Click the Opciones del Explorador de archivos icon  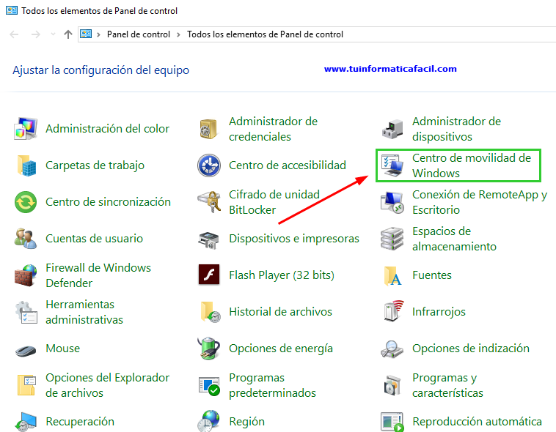click(26, 385)
